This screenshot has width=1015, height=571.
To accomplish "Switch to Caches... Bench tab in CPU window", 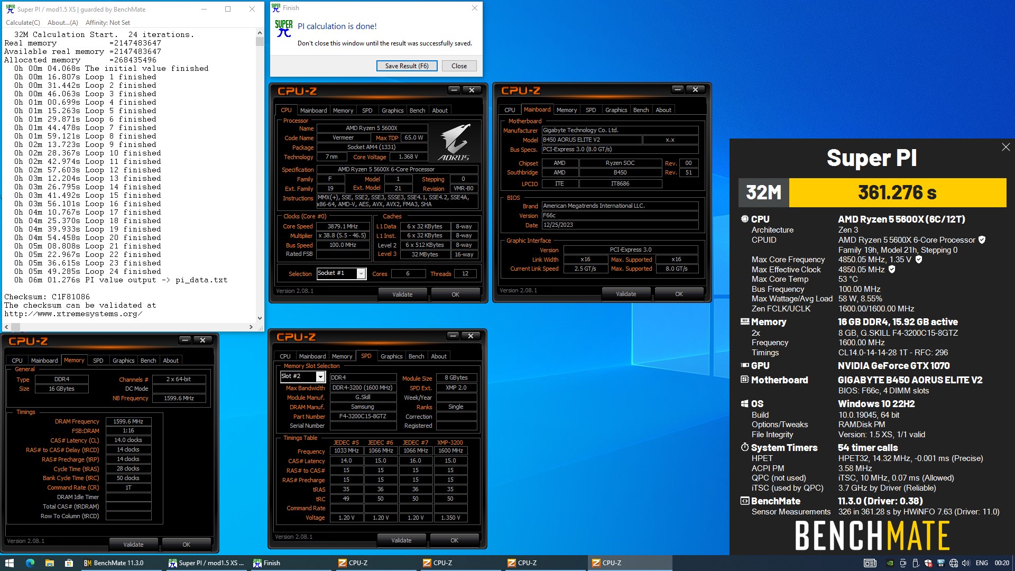I will pos(417,110).
